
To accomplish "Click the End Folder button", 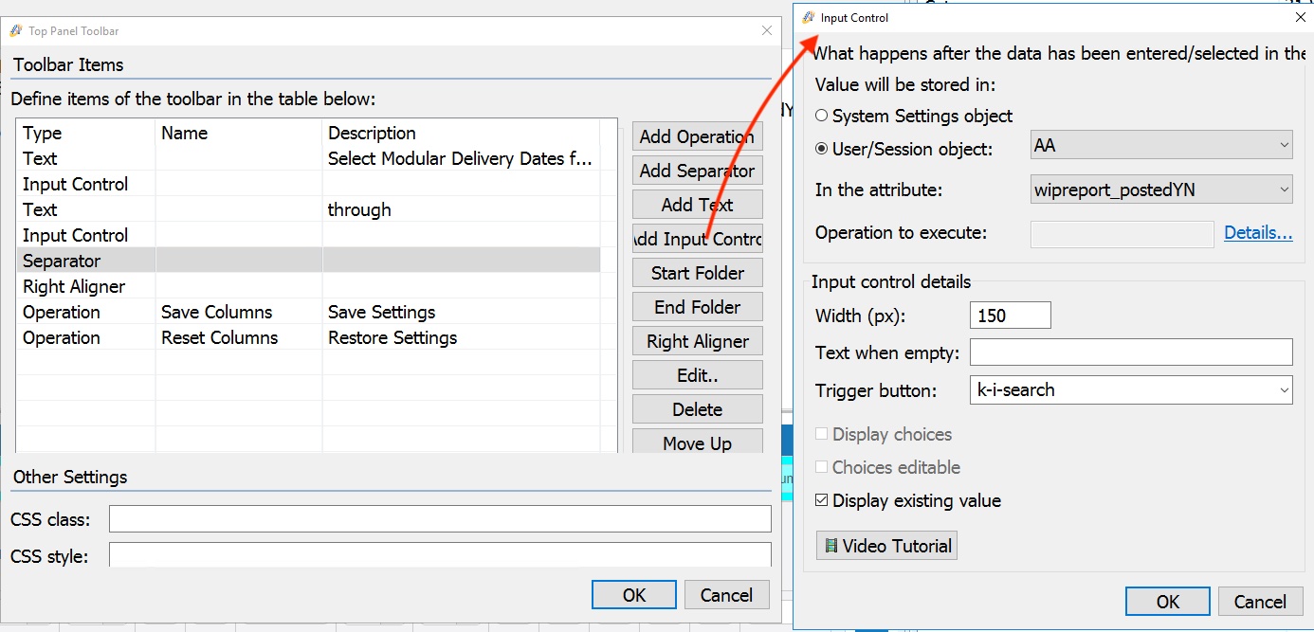I will (698, 307).
